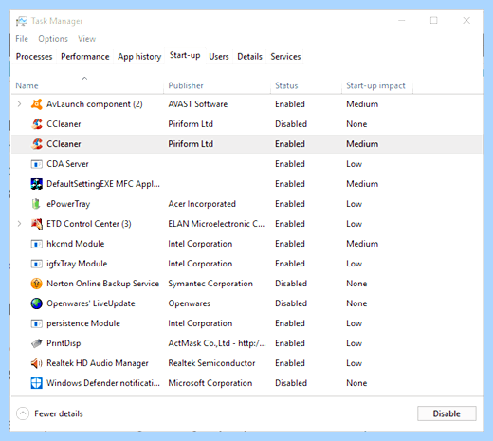Click the disabled CCleaner row icon
The image size is (493, 441).
[x=37, y=124]
